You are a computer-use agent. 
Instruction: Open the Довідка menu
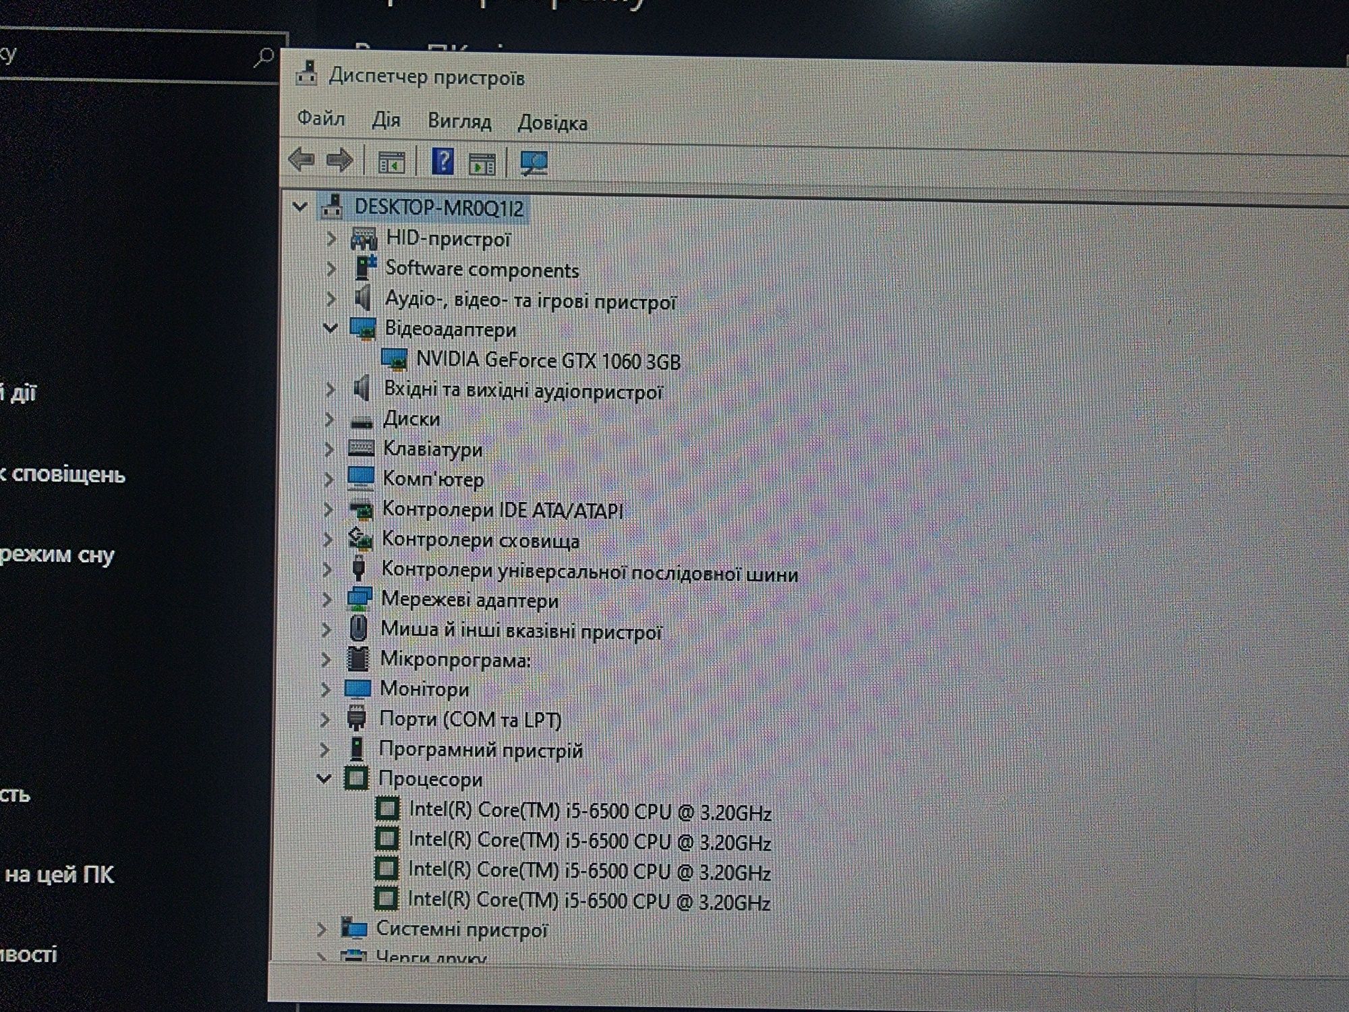[x=552, y=123]
